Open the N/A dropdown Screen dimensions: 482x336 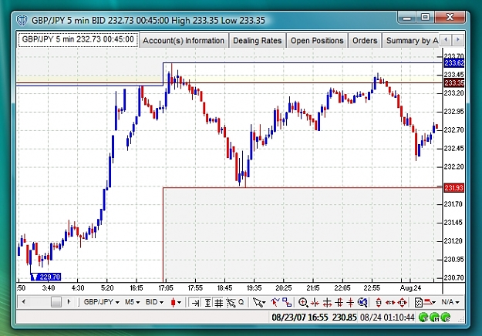coord(450,302)
